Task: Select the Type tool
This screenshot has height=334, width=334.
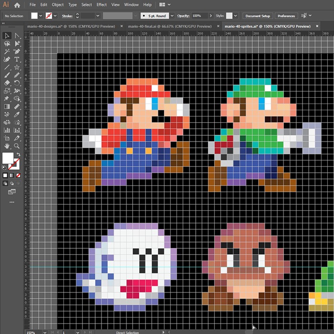Action: pyautogui.click(x=17, y=59)
